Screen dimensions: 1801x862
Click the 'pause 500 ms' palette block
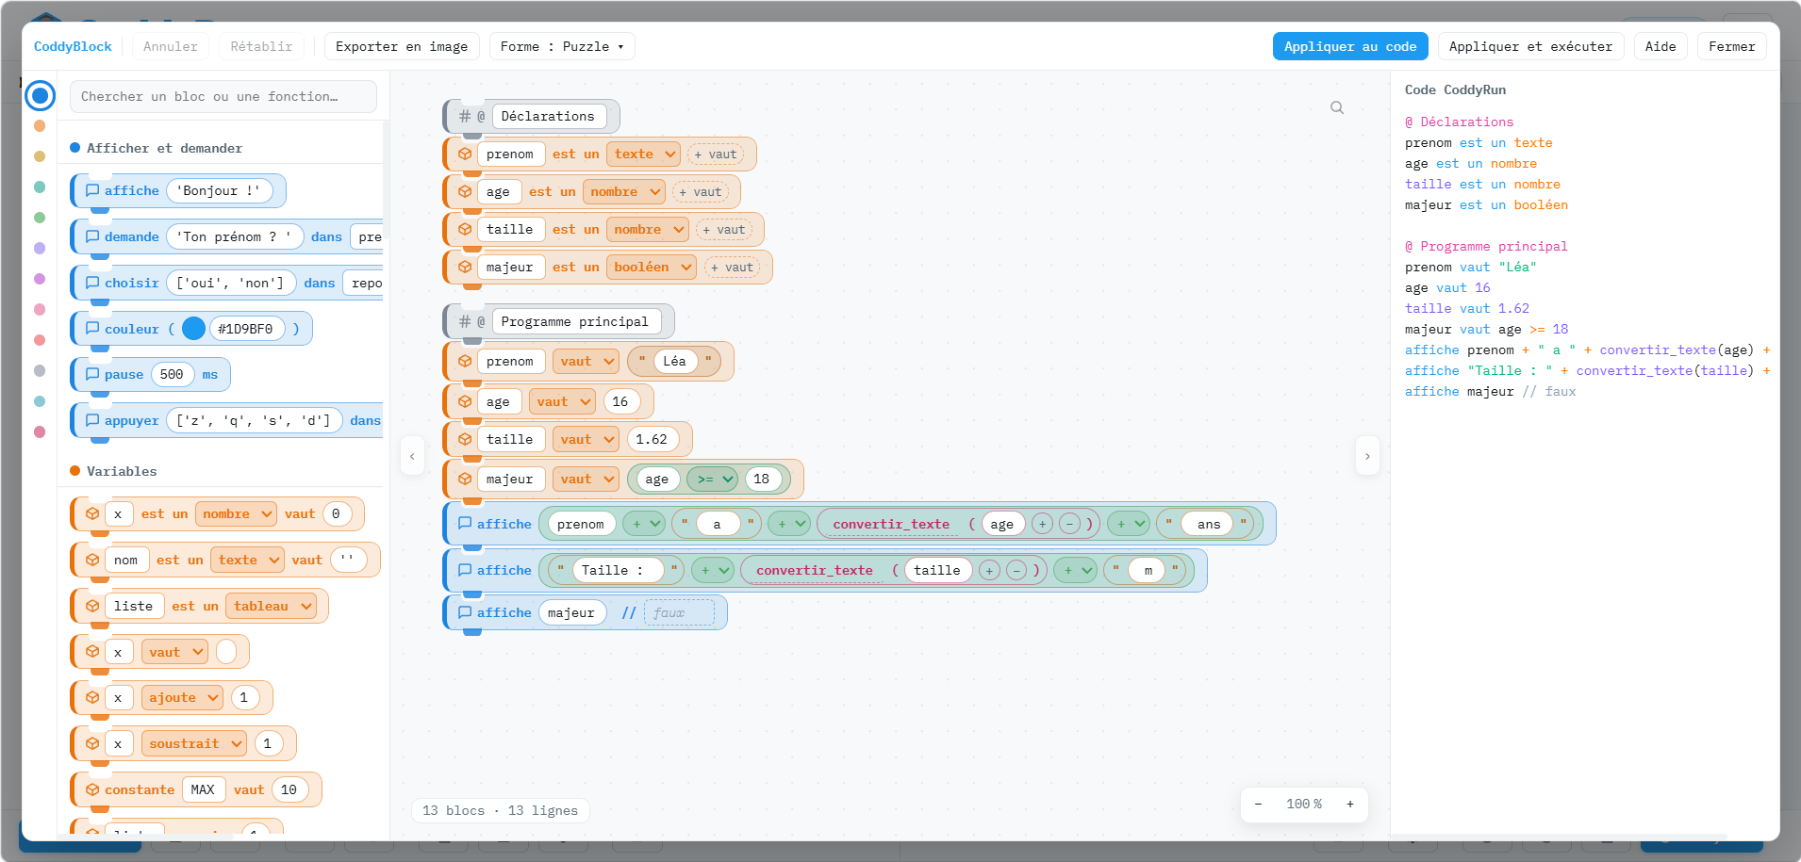[151, 374]
